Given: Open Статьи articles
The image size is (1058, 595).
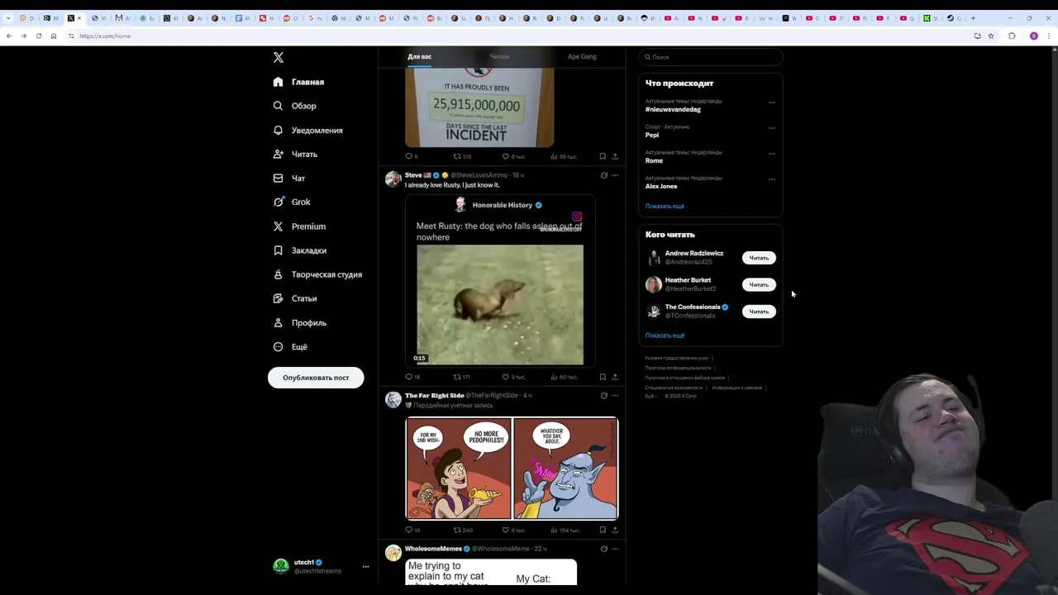Looking at the screenshot, I should click(x=295, y=298).
